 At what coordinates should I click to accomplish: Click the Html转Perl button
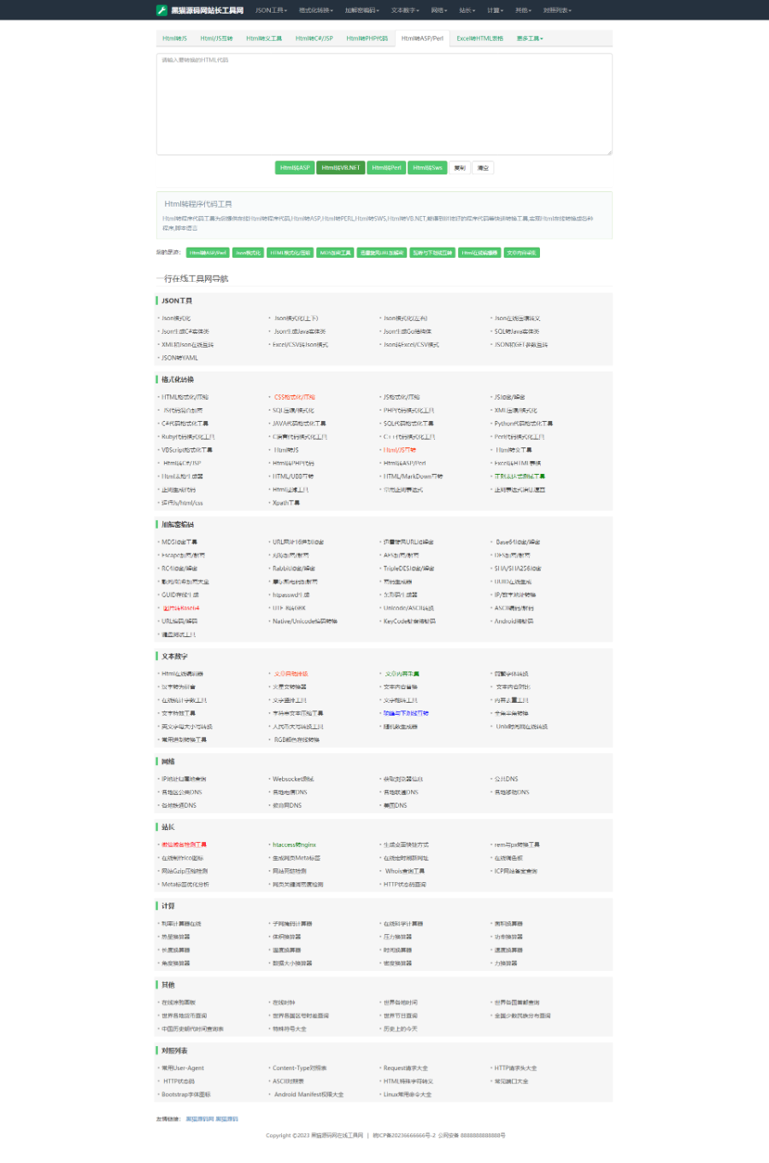pyautogui.click(x=386, y=167)
